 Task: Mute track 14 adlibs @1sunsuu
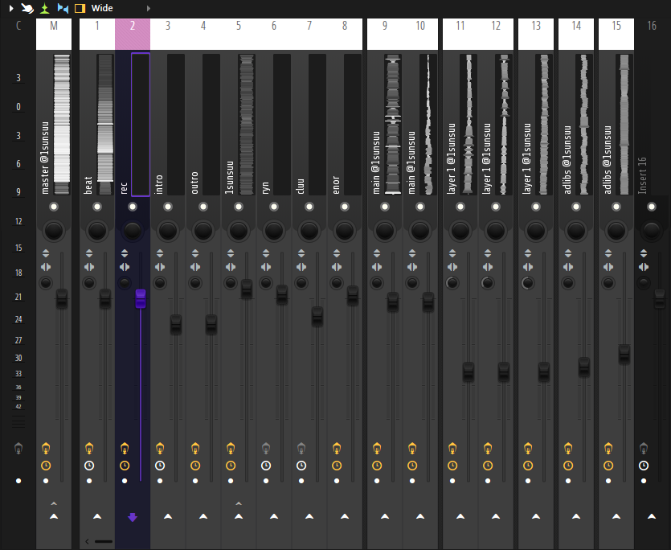click(576, 207)
